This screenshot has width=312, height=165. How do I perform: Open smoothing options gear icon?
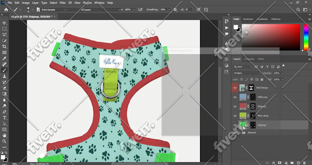click(x=175, y=10)
